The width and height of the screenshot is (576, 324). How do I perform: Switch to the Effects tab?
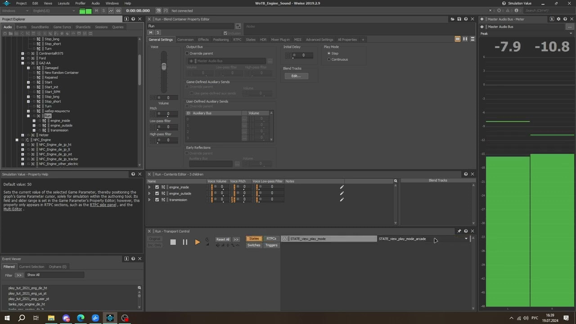click(203, 40)
